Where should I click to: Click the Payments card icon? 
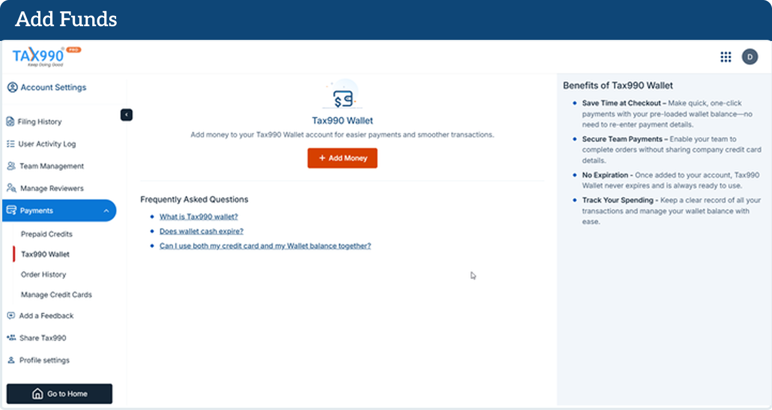click(x=11, y=211)
